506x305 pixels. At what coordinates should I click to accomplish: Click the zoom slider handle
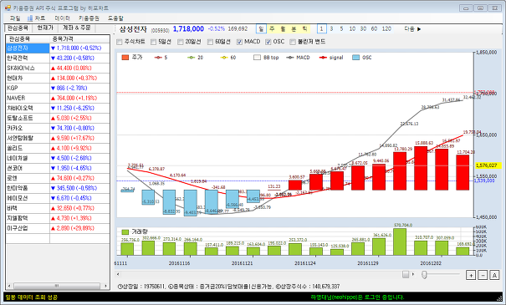click(x=424, y=275)
